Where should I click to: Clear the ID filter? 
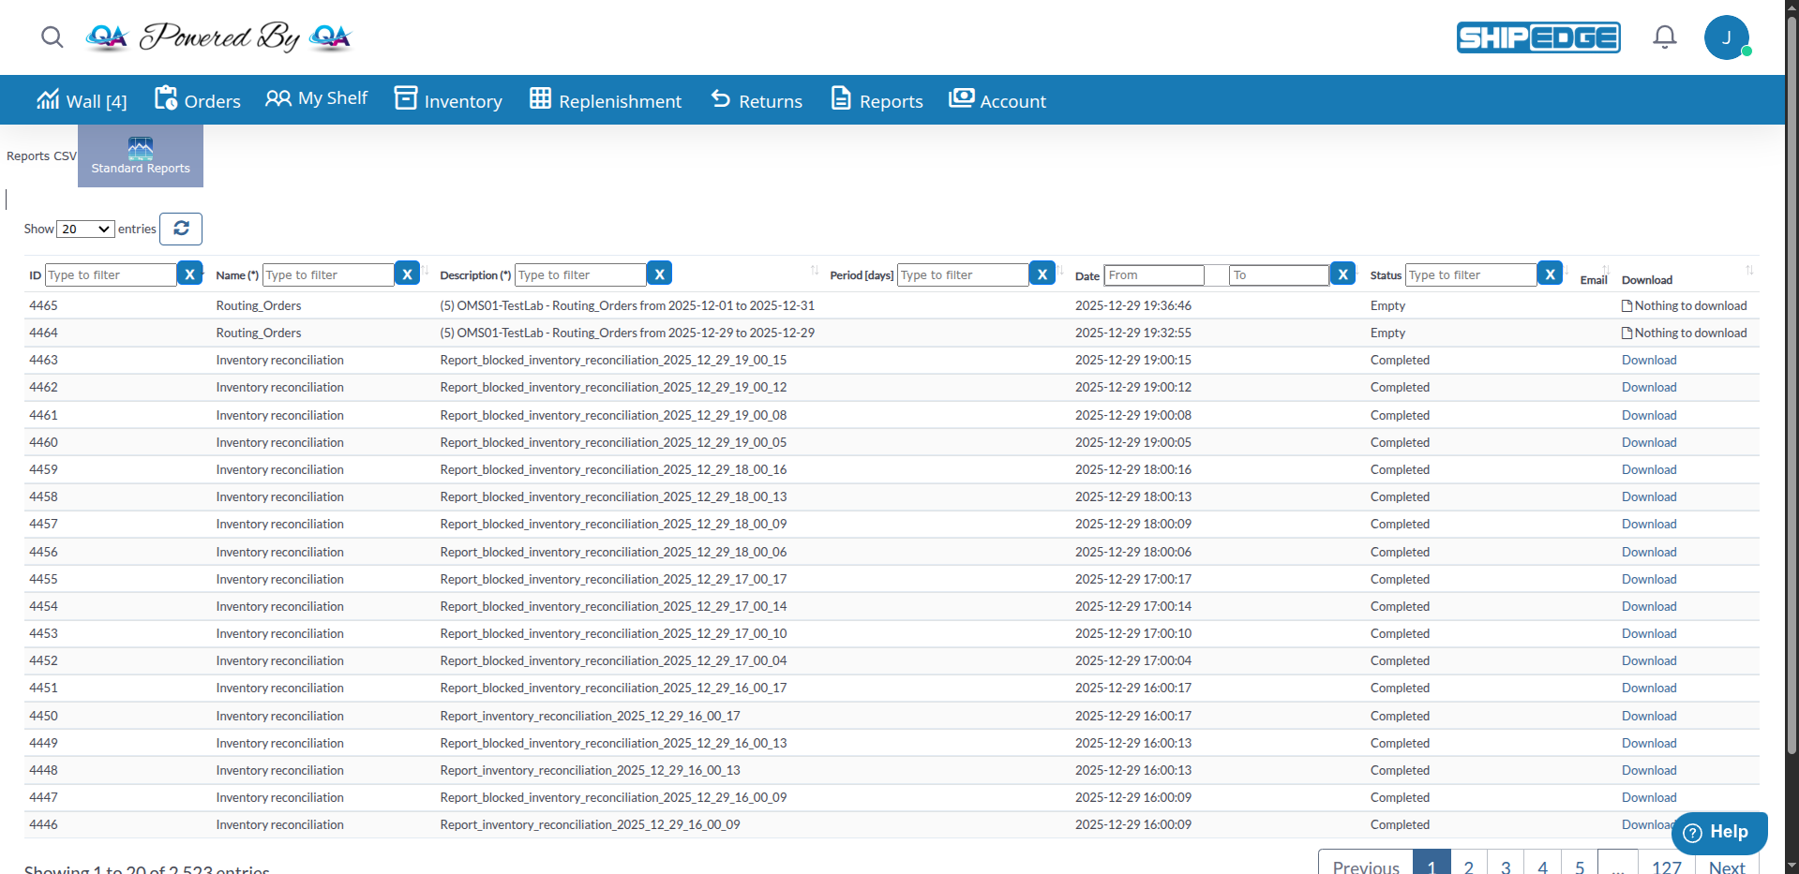[x=190, y=274]
